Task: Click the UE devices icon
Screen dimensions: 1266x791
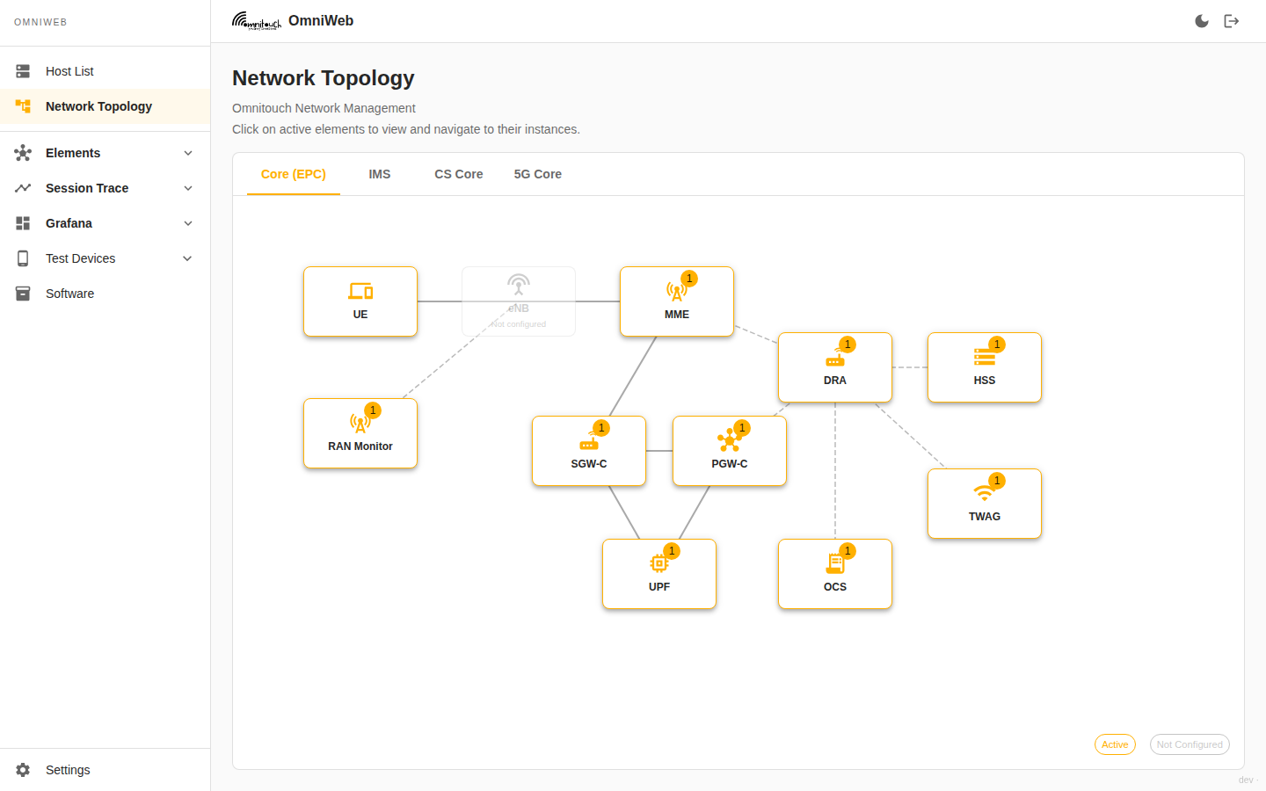Action: tap(360, 291)
